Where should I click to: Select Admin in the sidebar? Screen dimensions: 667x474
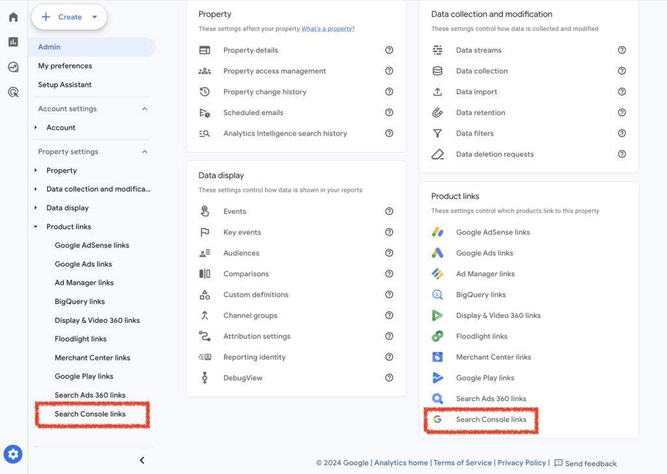point(50,47)
